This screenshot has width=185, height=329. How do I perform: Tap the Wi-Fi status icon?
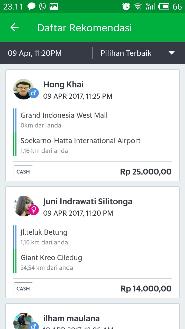pos(138,6)
